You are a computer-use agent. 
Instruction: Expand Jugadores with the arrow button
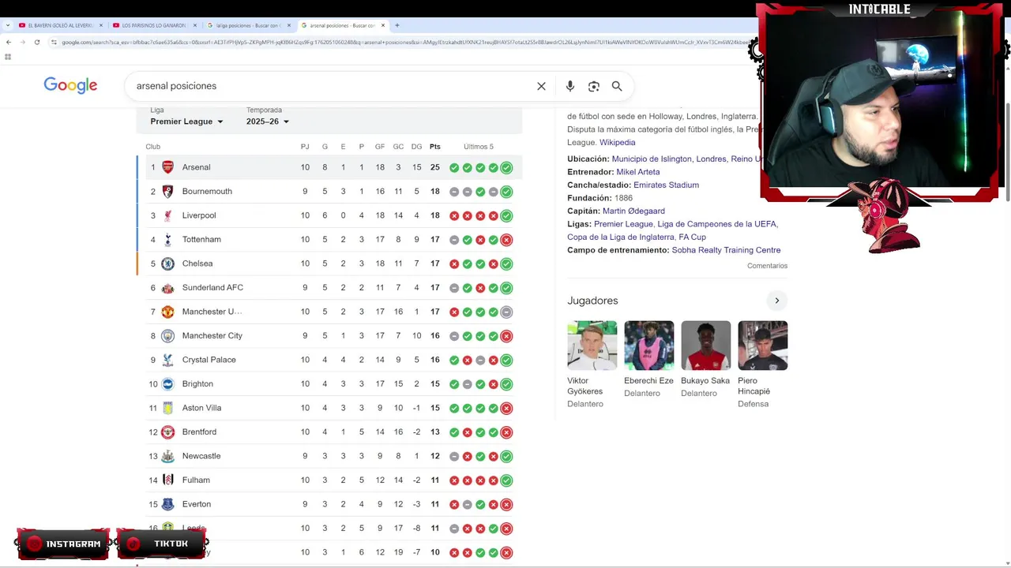click(776, 301)
